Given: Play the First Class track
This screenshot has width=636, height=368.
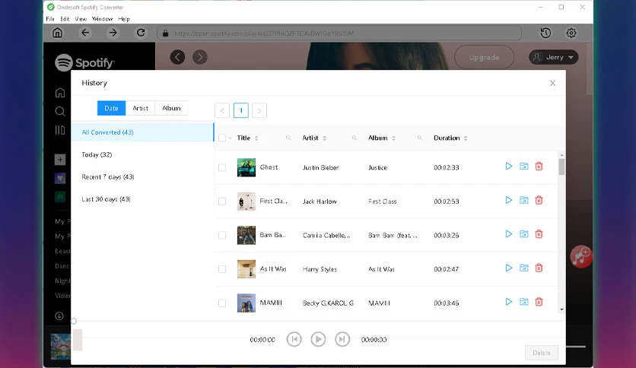Looking at the screenshot, I should (509, 200).
